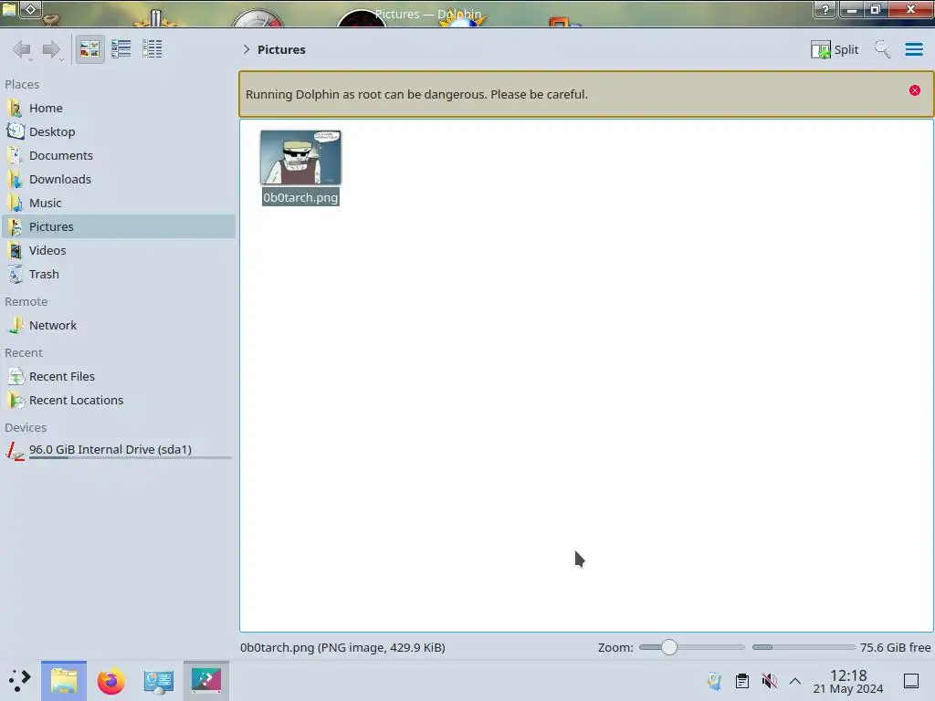
Task: Dismiss the root warning message
Action: (915, 90)
